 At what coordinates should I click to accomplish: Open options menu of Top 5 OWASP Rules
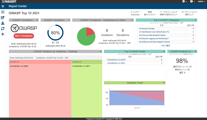(x=164, y=51)
